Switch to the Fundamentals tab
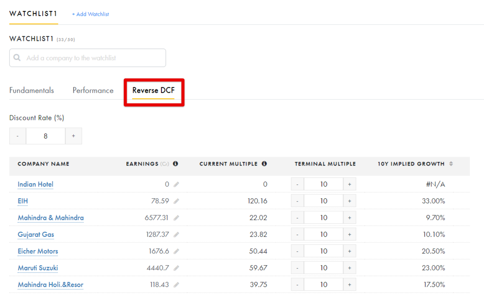The width and height of the screenshot is (484, 294). coord(31,90)
